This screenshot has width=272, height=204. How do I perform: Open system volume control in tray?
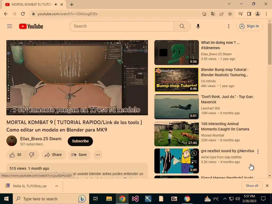[238, 199]
